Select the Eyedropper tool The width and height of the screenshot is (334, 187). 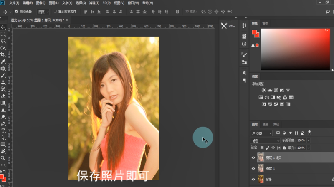(3, 62)
